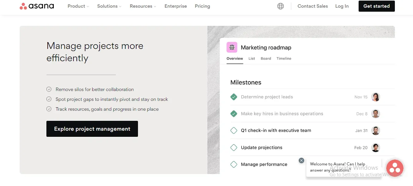Click the Nov 15 due date
Screen dimensions: 413x186
[361, 97]
